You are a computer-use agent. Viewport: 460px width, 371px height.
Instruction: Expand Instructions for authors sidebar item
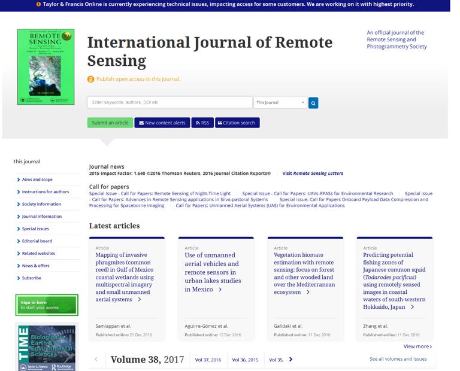(45, 192)
